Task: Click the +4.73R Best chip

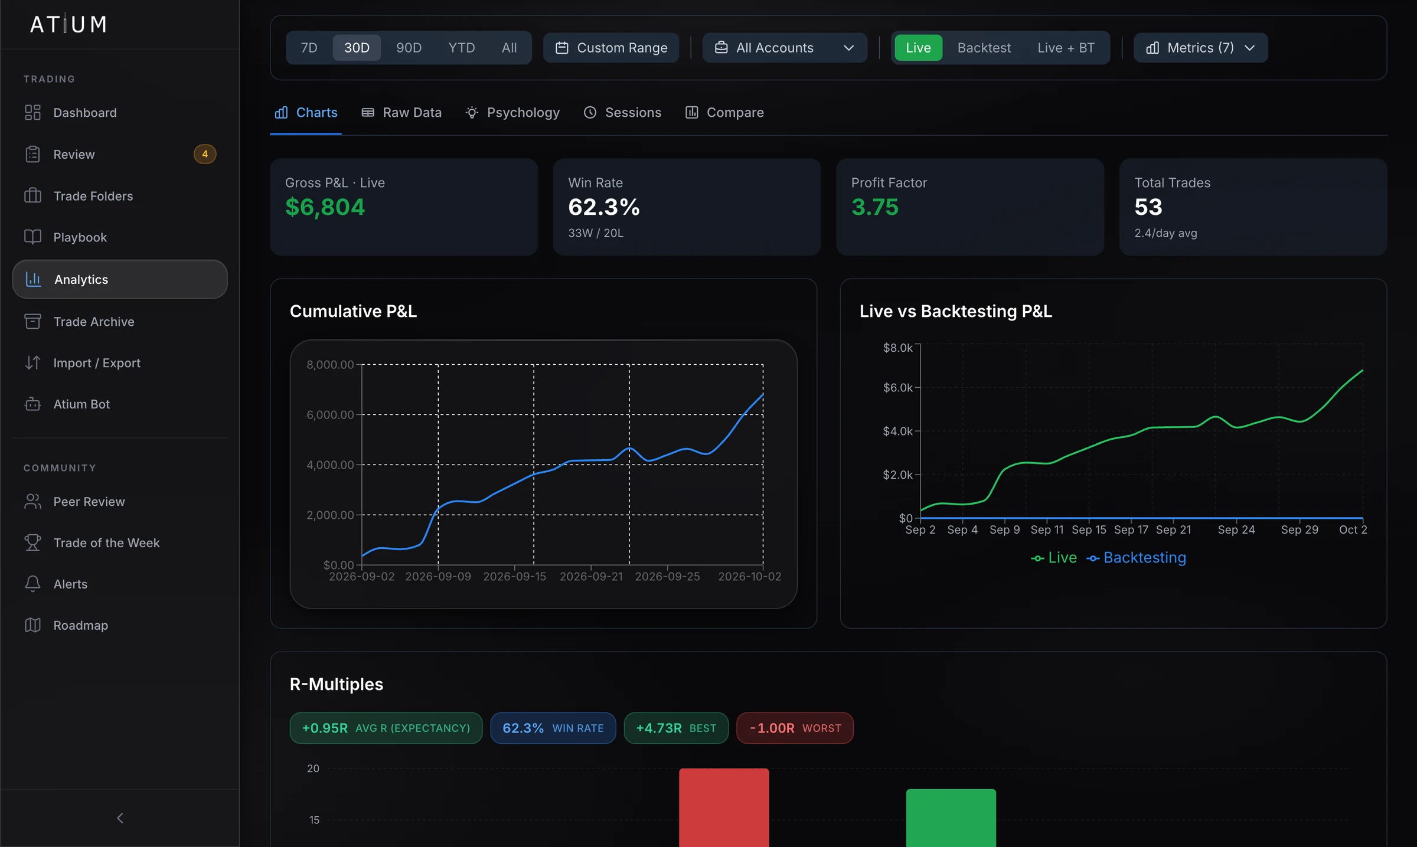Action: (676, 728)
